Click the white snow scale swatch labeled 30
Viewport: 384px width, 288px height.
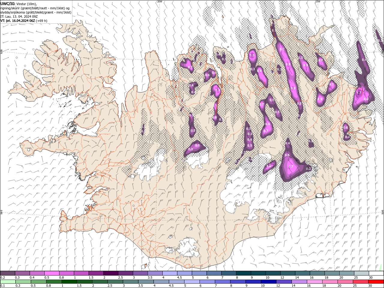click(x=376, y=273)
